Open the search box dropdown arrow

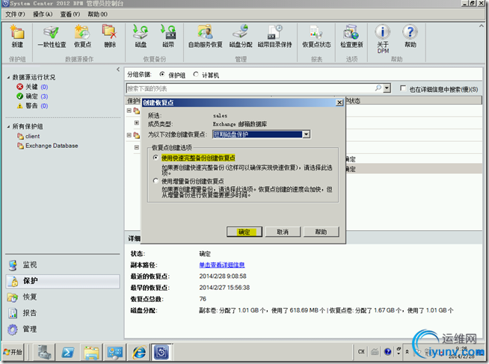click(x=387, y=88)
